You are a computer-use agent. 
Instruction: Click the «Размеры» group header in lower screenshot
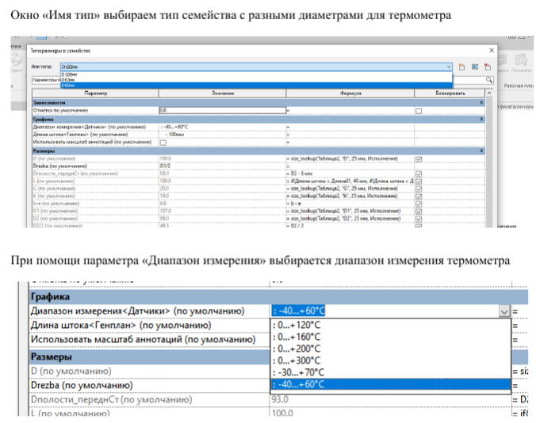(x=150, y=357)
